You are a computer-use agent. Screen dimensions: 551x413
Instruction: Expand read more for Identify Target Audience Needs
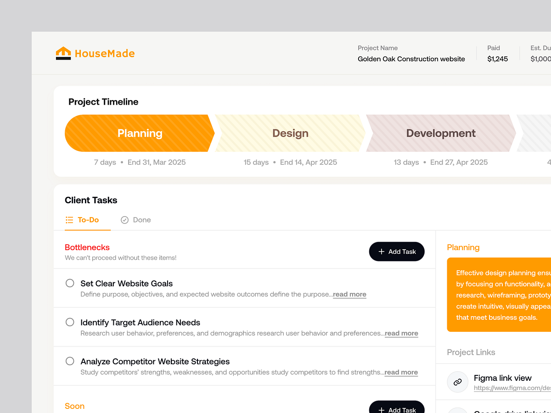point(401,333)
